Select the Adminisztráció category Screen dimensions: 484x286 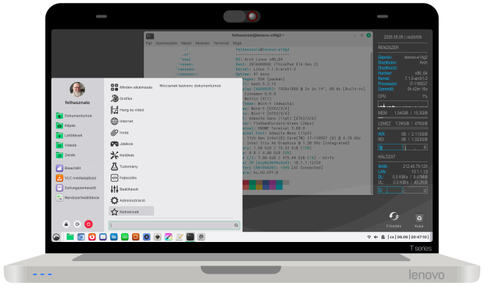[x=131, y=200]
